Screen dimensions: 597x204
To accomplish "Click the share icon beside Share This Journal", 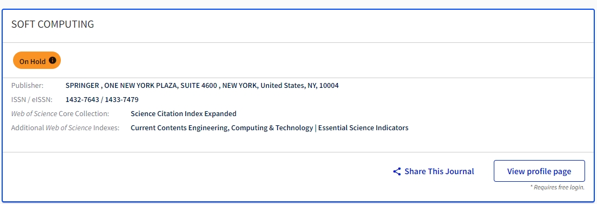I will click(397, 171).
